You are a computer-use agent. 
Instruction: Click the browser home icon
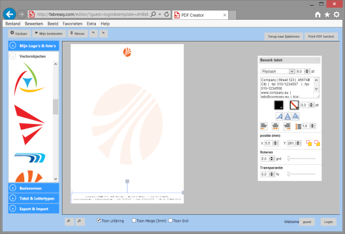coord(318,15)
